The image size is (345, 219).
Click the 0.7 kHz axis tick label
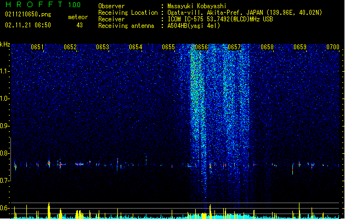click(5, 181)
